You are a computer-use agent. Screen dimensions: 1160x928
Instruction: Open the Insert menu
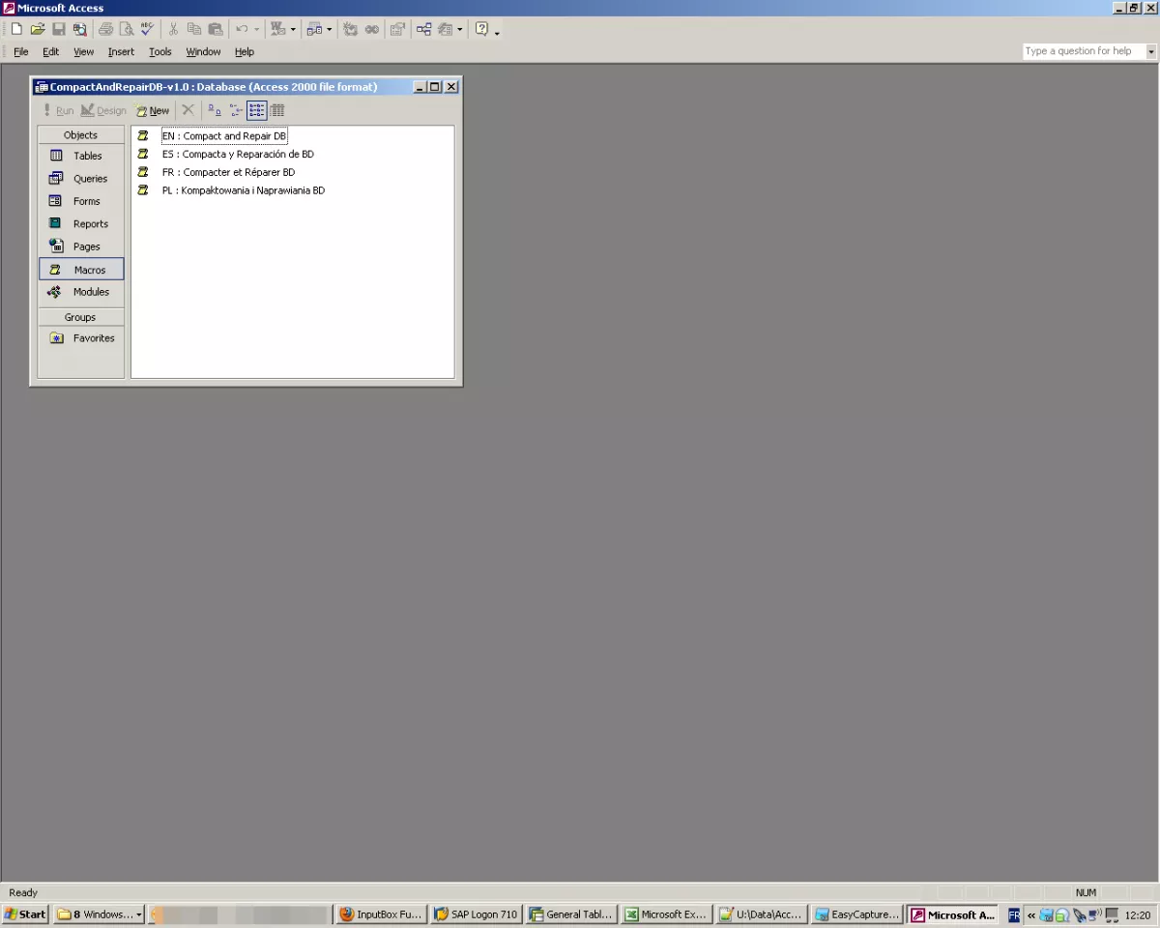click(121, 52)
